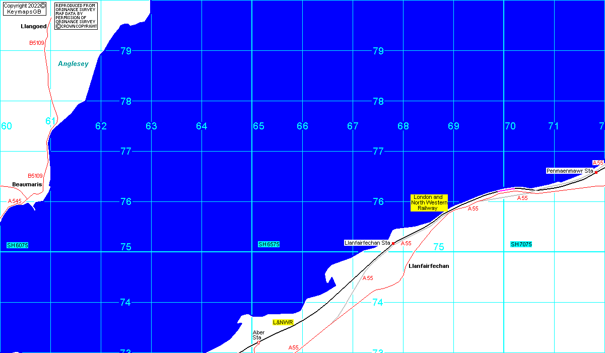Viewport: 605px width, 353px height.
Task: Open the SH7075 map tile label
Action: point(521,244)
